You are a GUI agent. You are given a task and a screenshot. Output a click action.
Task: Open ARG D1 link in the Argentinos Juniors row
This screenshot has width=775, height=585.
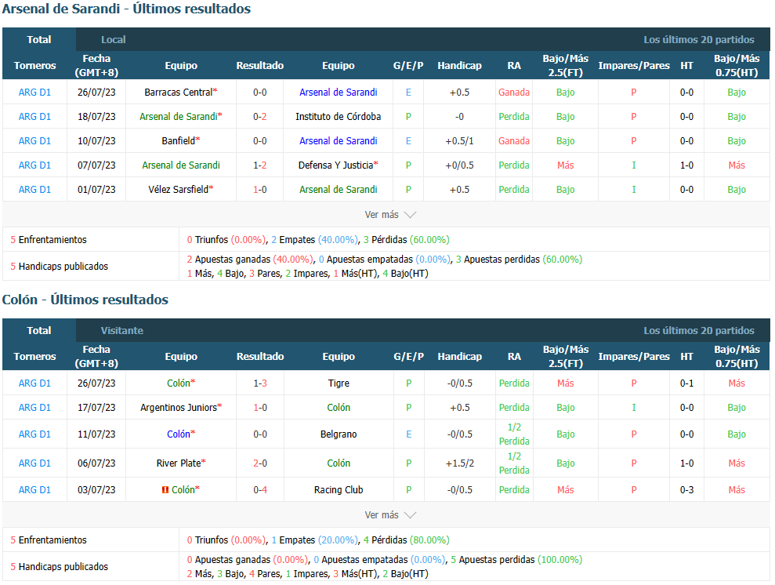tap(34, 408)
